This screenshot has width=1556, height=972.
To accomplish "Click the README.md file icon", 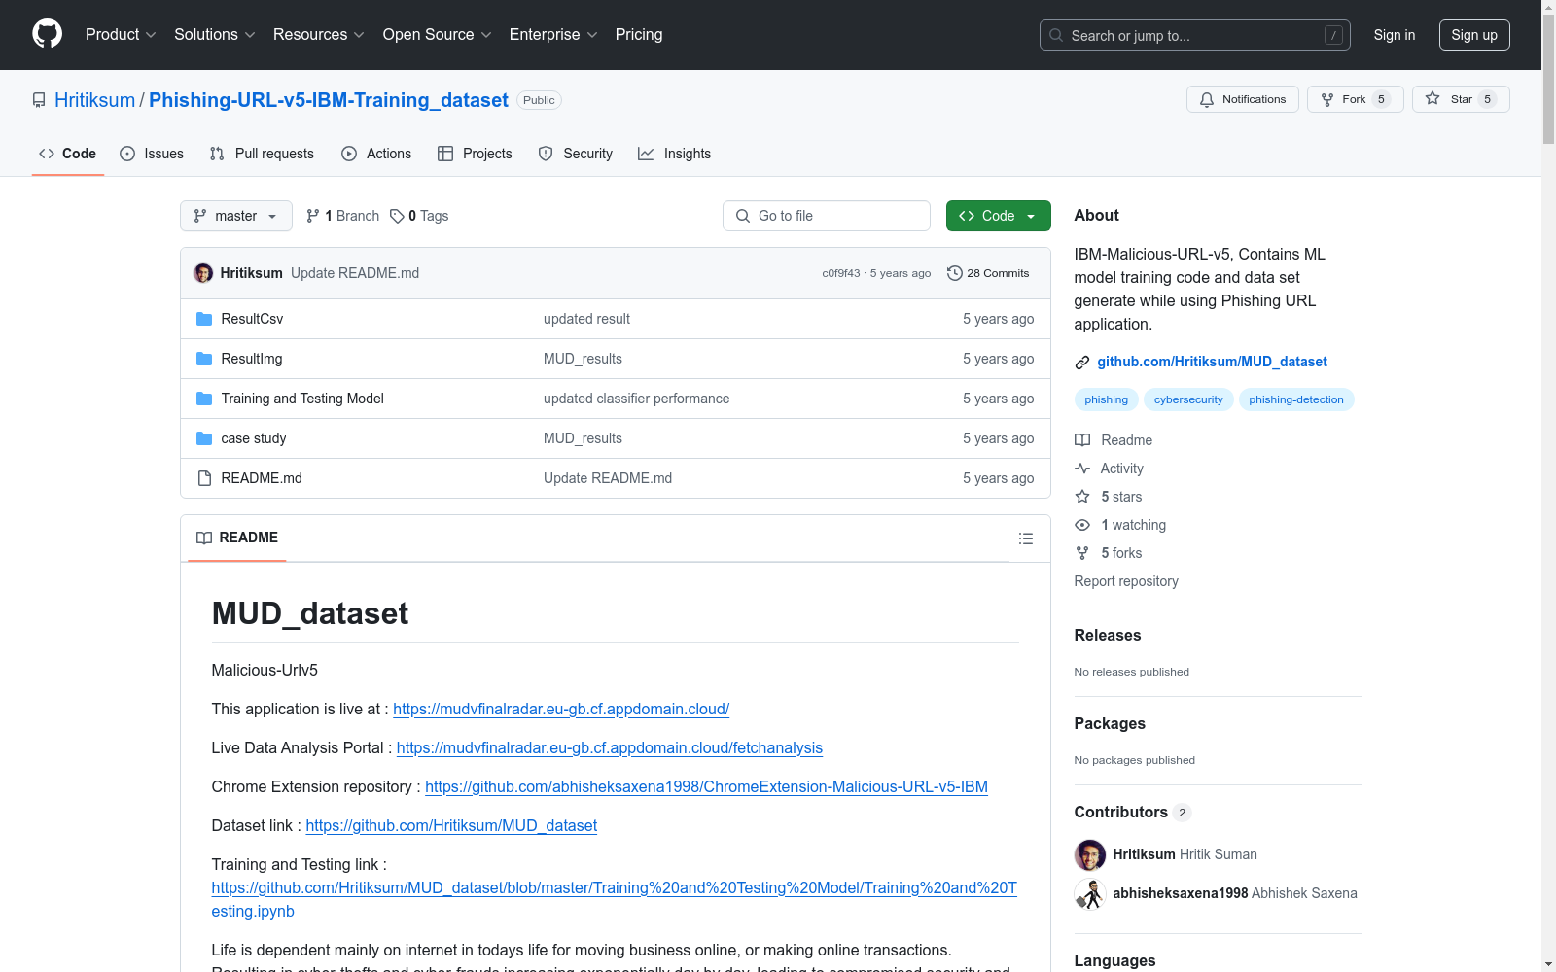I will pos(204,478).
